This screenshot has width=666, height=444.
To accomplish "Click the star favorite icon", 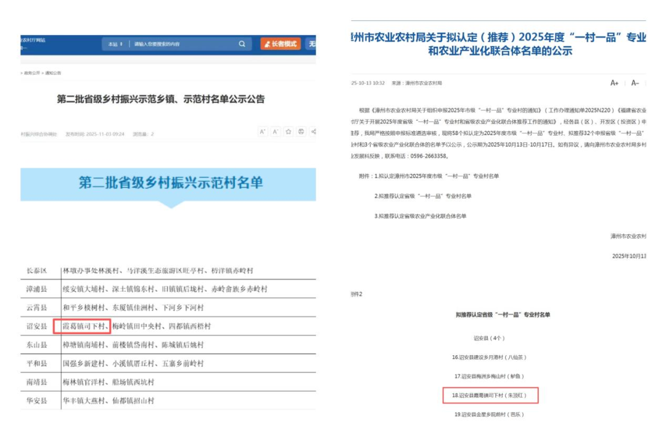I will pyautogui.click(x=288, y=132).
